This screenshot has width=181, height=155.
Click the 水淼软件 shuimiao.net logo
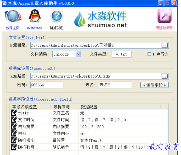pos(100,19)
